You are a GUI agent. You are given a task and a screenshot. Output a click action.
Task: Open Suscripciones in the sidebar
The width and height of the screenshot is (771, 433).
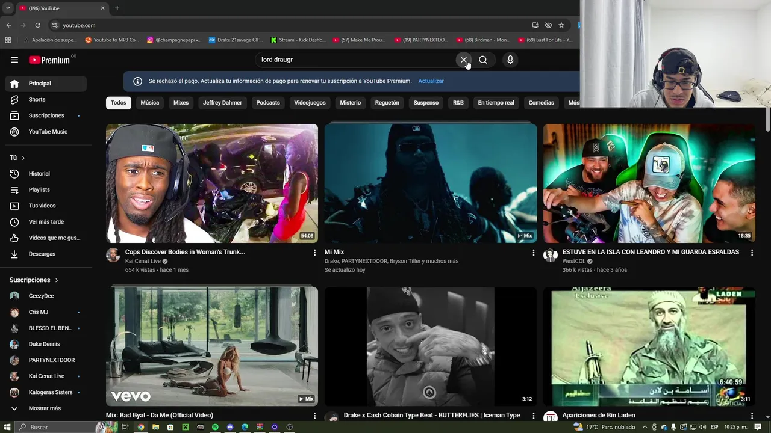coord(46,115)
